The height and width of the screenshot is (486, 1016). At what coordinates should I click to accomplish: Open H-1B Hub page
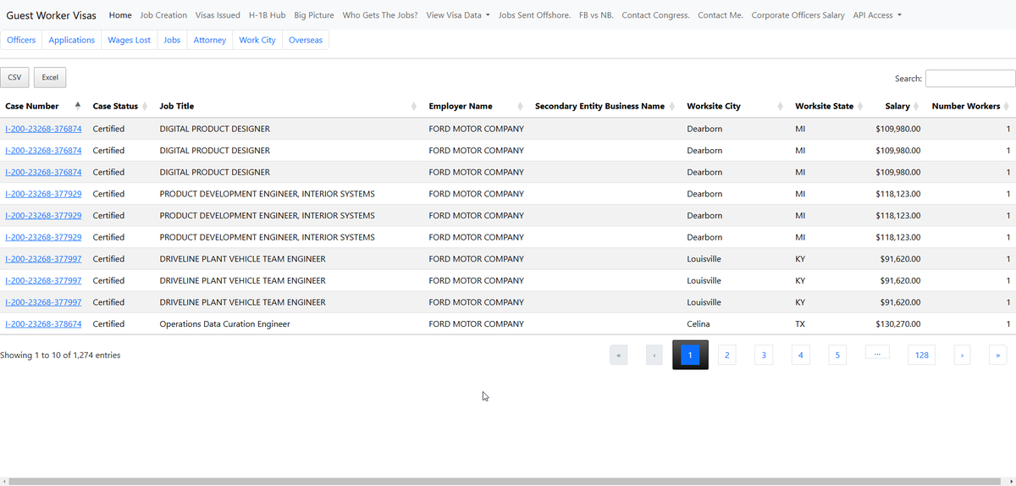(x=267, y=15)
